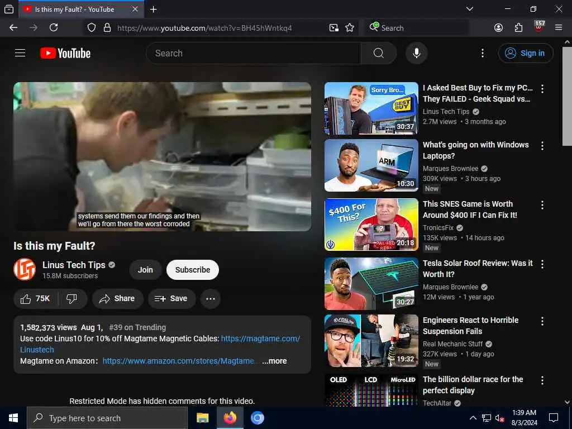
Task: Open options for Windows Laptops video
Action: 542,146
